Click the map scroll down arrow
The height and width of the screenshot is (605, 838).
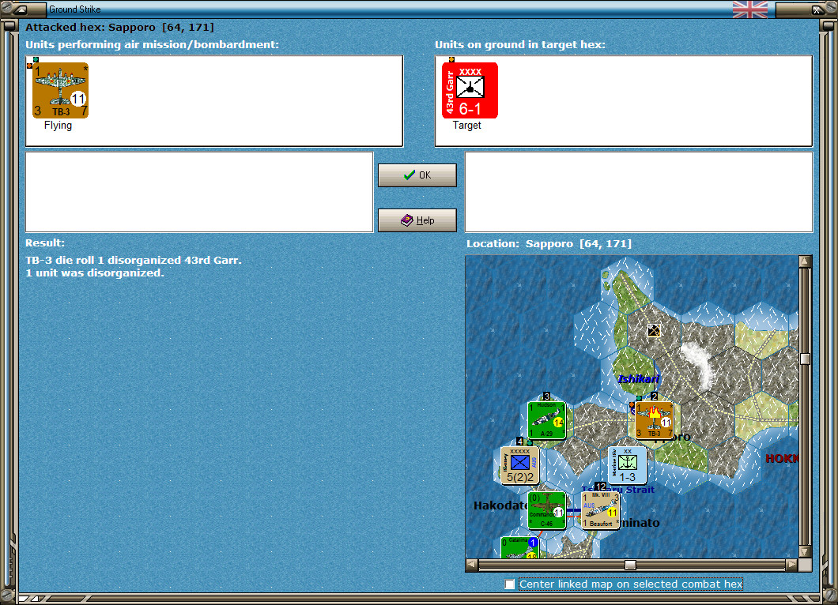coord(805,551)
